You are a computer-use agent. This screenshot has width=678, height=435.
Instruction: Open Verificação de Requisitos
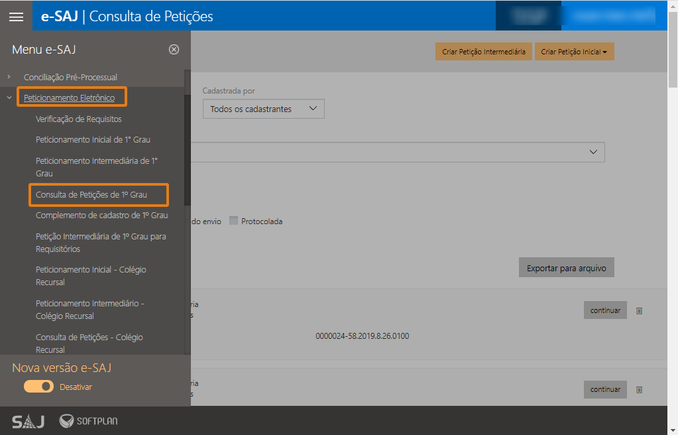(79, 119)
